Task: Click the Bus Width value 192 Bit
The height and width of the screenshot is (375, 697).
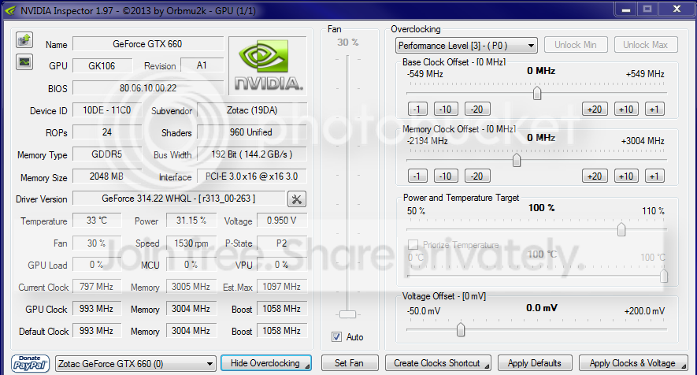Action: point(251,154)
